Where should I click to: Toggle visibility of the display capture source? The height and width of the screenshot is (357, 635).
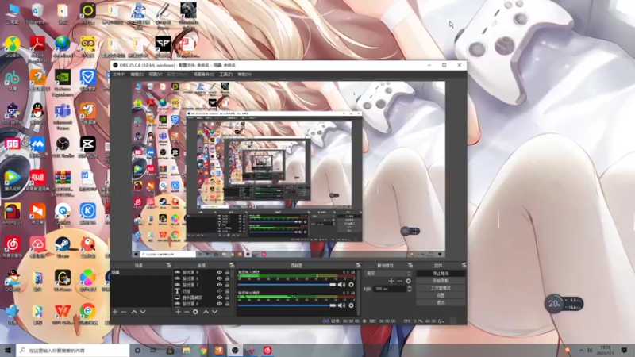(220, 297)
